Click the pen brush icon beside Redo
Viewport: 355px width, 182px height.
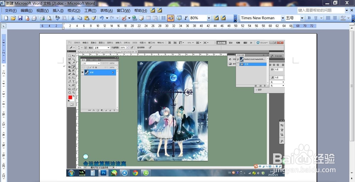pos(124,18)
